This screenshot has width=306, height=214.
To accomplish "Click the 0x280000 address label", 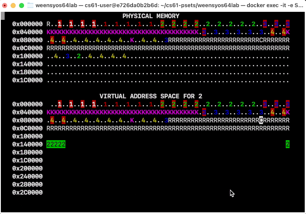I will [27, 184].
